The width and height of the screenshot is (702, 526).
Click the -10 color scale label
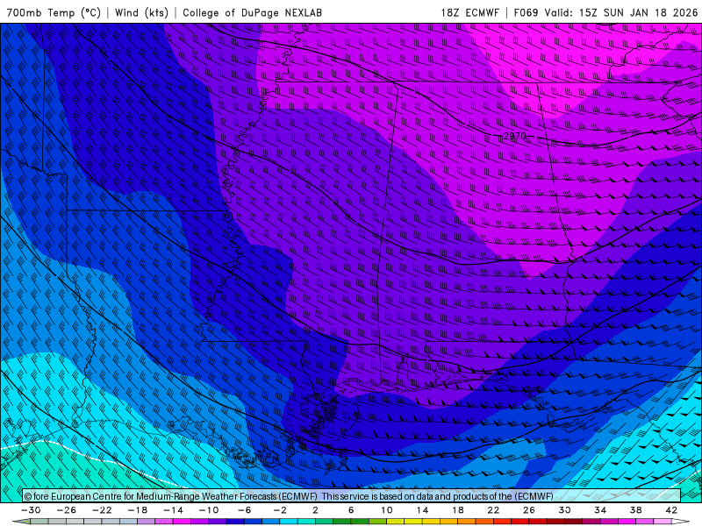[209, 510]
